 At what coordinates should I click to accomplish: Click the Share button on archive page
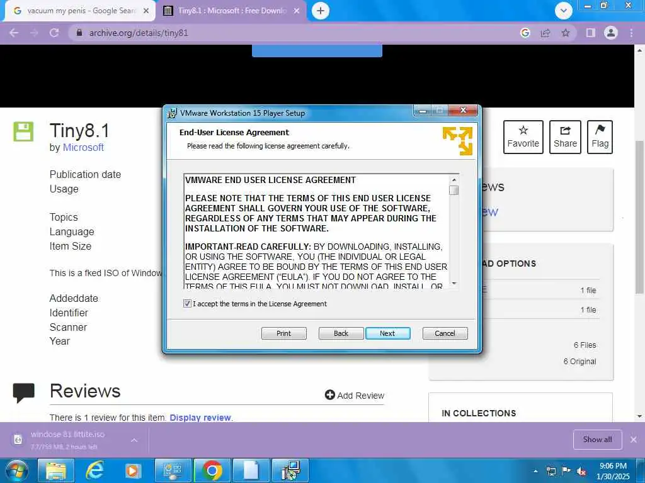[565, 137]
